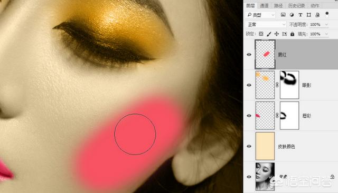Hide the 腮红 blush layer

tap(249, 55)
